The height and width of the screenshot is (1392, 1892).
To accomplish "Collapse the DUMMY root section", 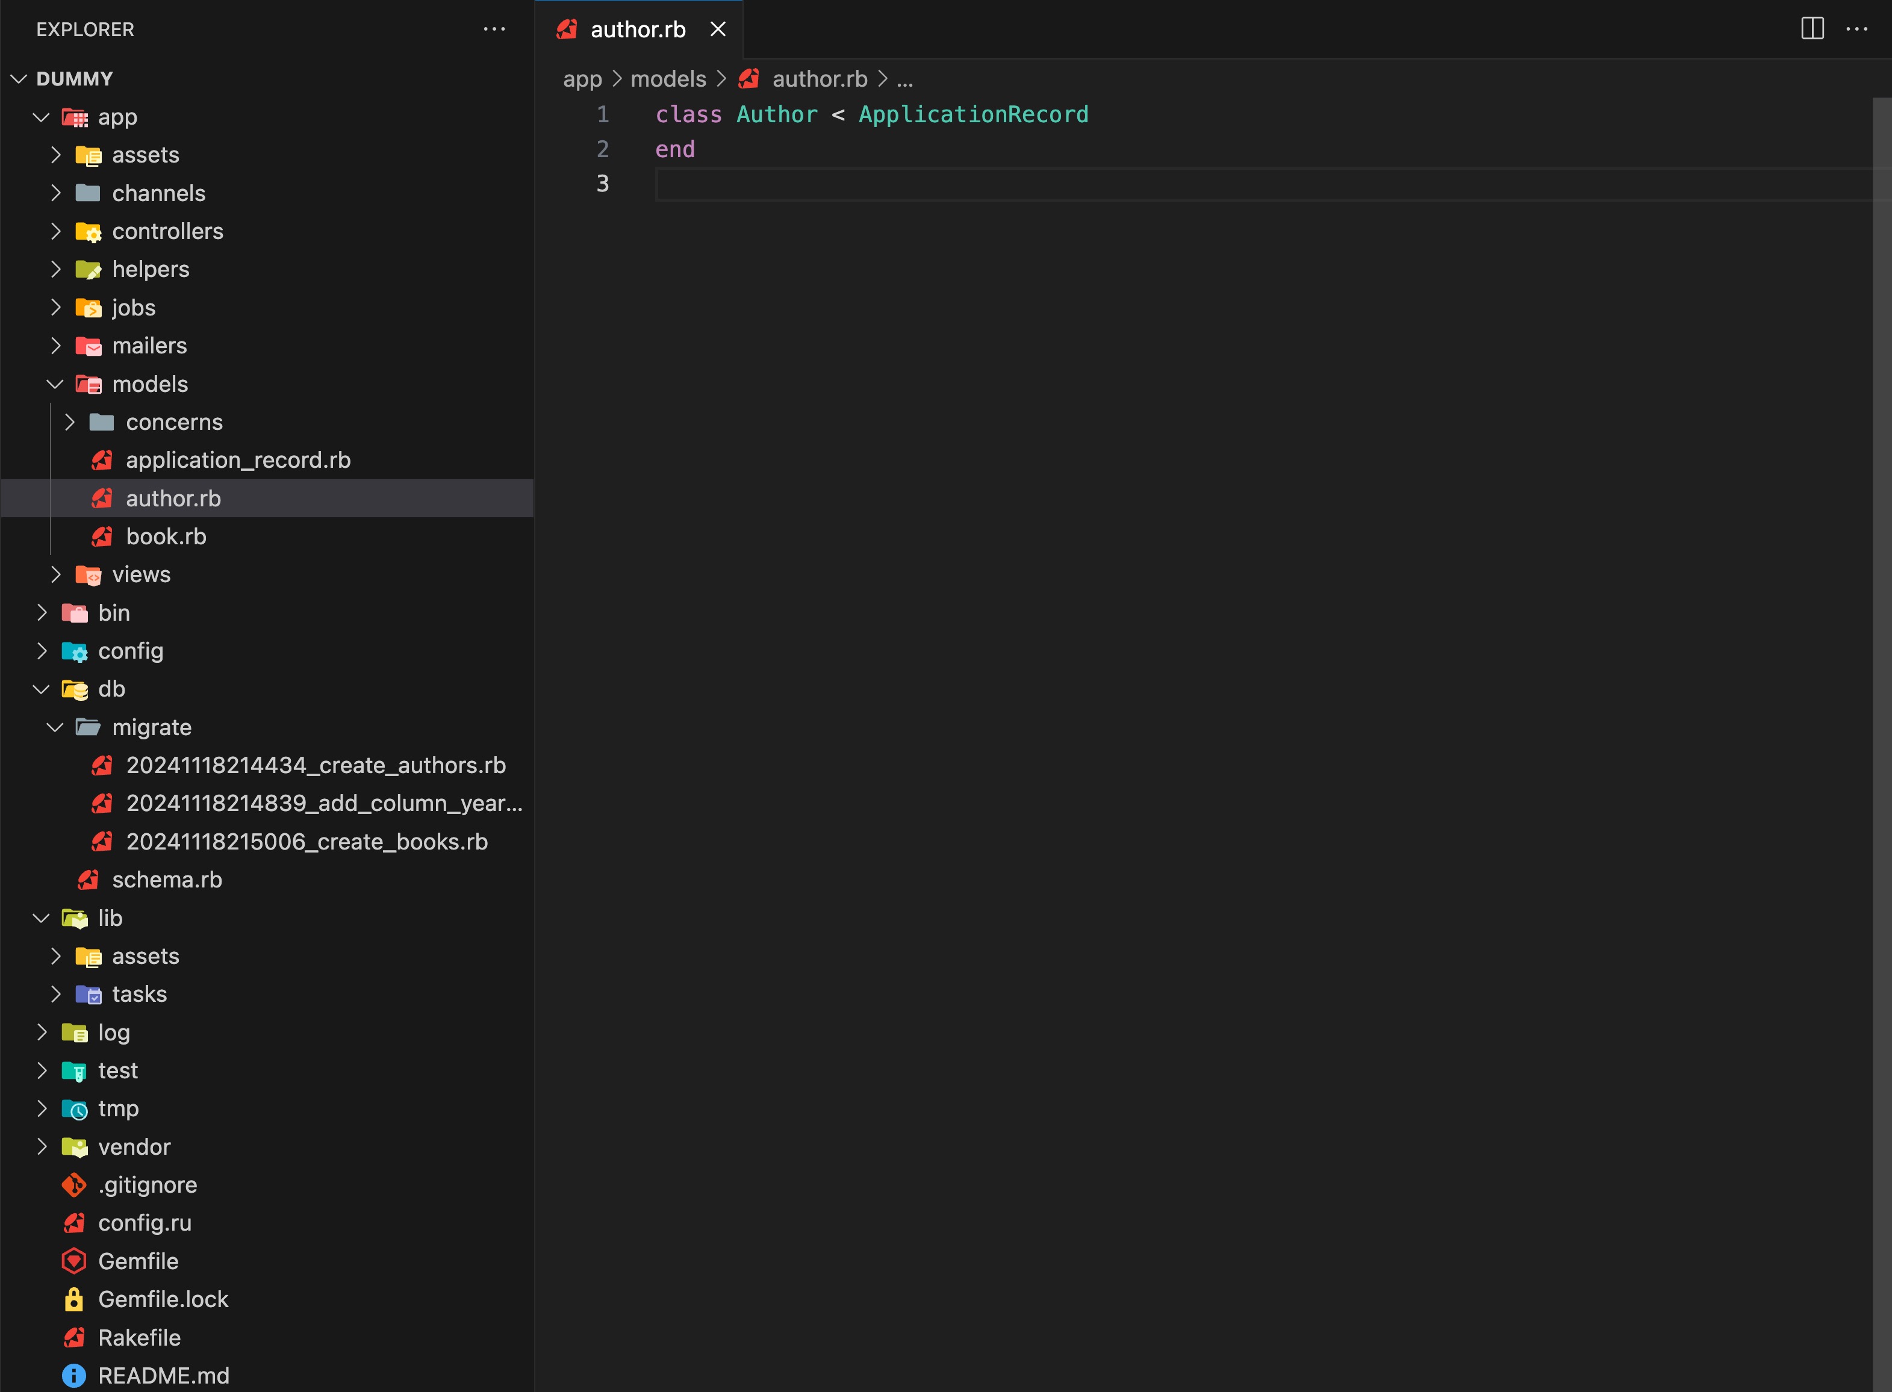I will tap(19, 78).
